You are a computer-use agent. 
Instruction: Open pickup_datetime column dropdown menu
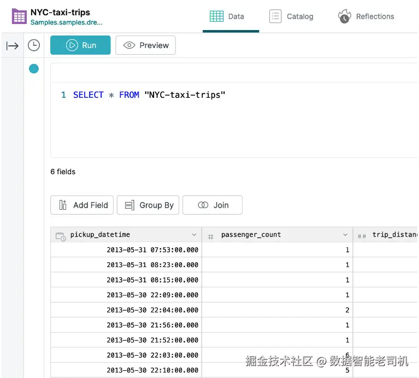194,234
